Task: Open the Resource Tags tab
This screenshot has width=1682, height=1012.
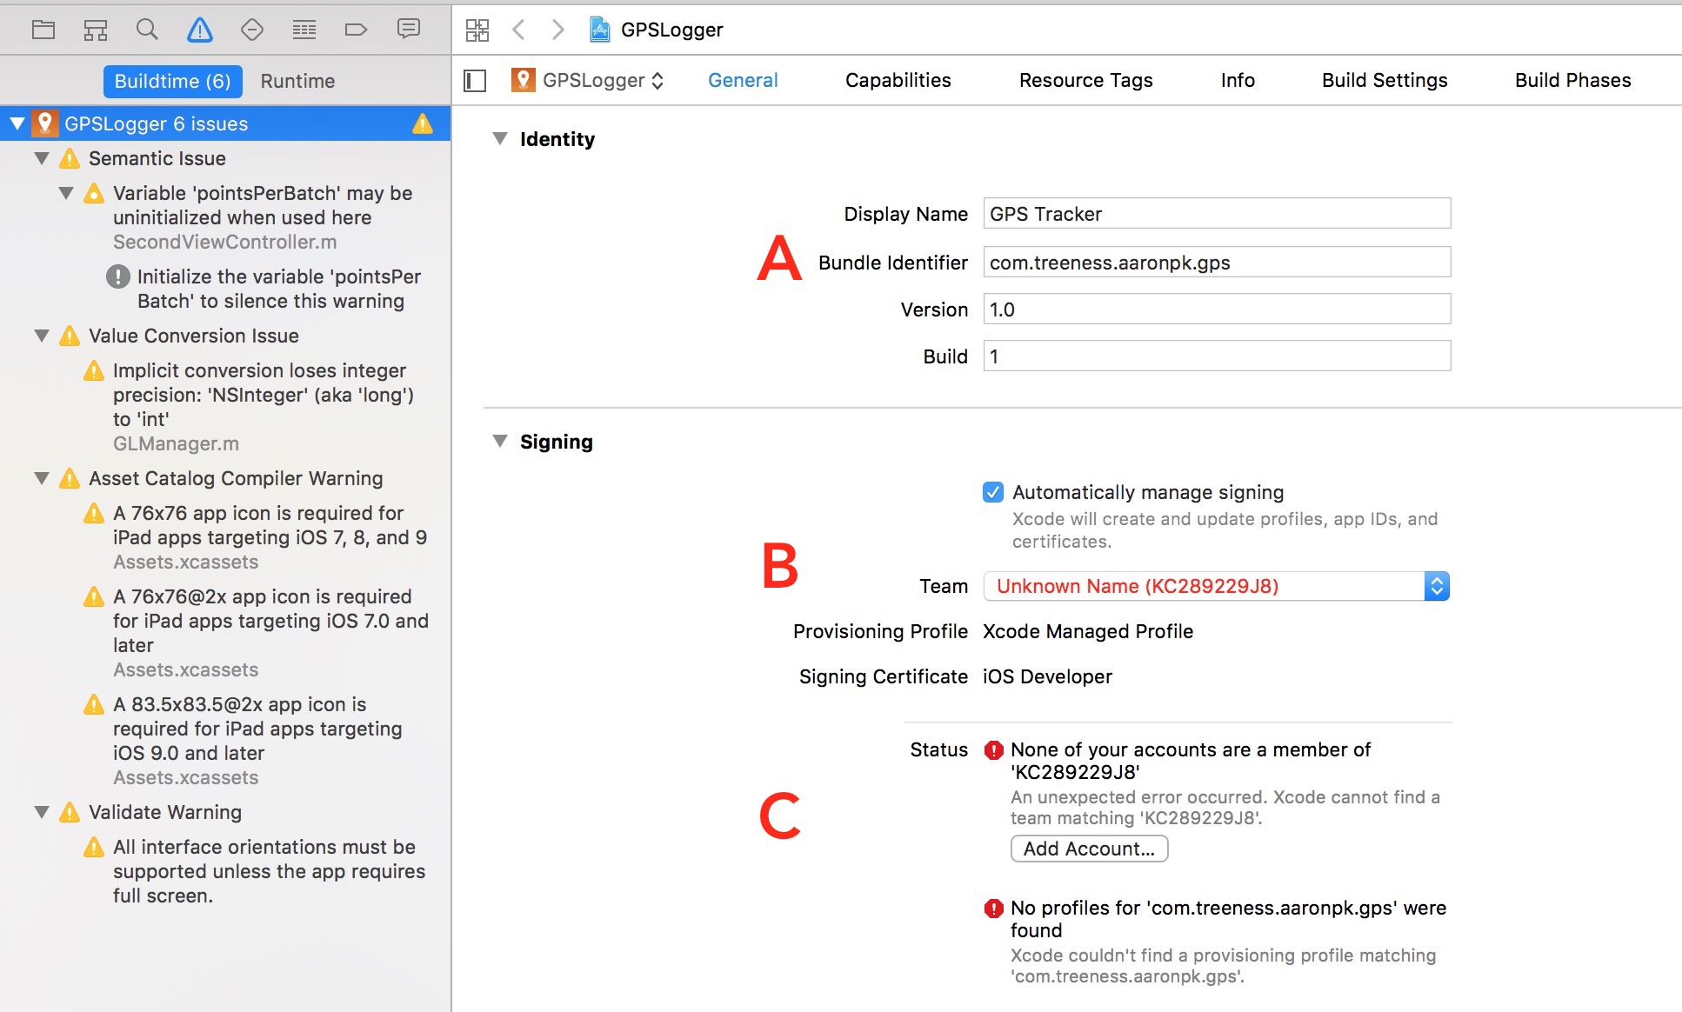Action: pyautogui.click(x=1085, y=81)
